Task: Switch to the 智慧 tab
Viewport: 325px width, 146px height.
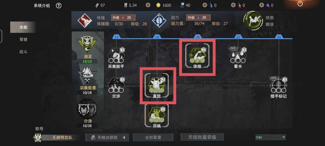Action: click(x=23, y=39)
